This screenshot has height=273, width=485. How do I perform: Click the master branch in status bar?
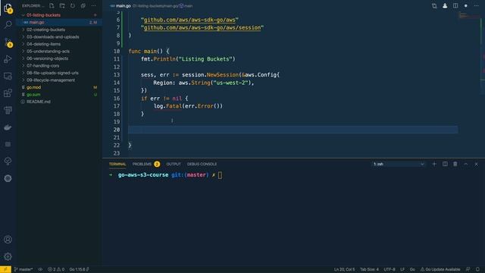click(23, 269)
